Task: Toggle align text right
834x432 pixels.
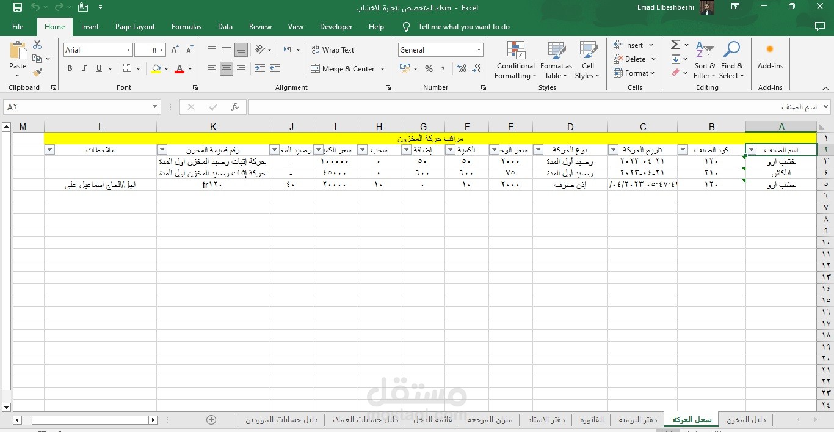Action: (x=241, y=69)
